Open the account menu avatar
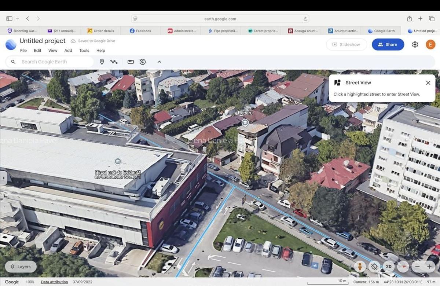This screenshot has width=440, height=286. 430,44
